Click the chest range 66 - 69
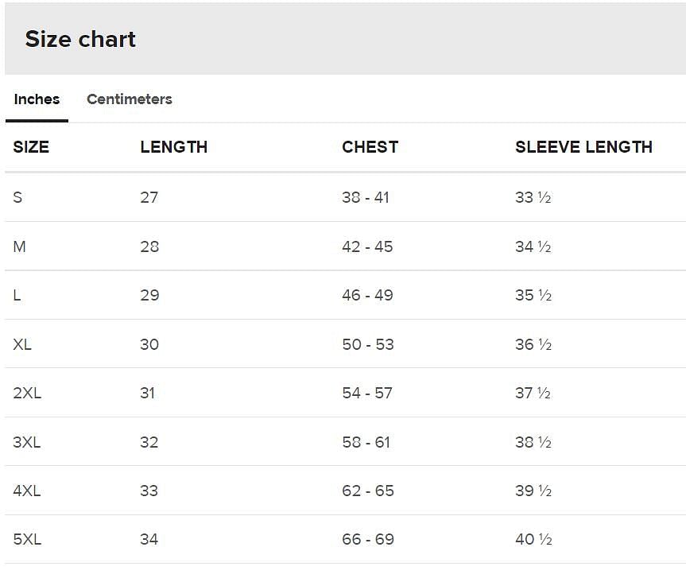 click(x=367, y=539)
